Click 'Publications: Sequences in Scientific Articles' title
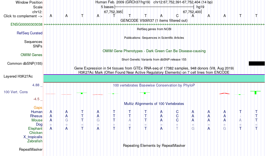This screenshot has height=156, width=265. tap(154, 38)
